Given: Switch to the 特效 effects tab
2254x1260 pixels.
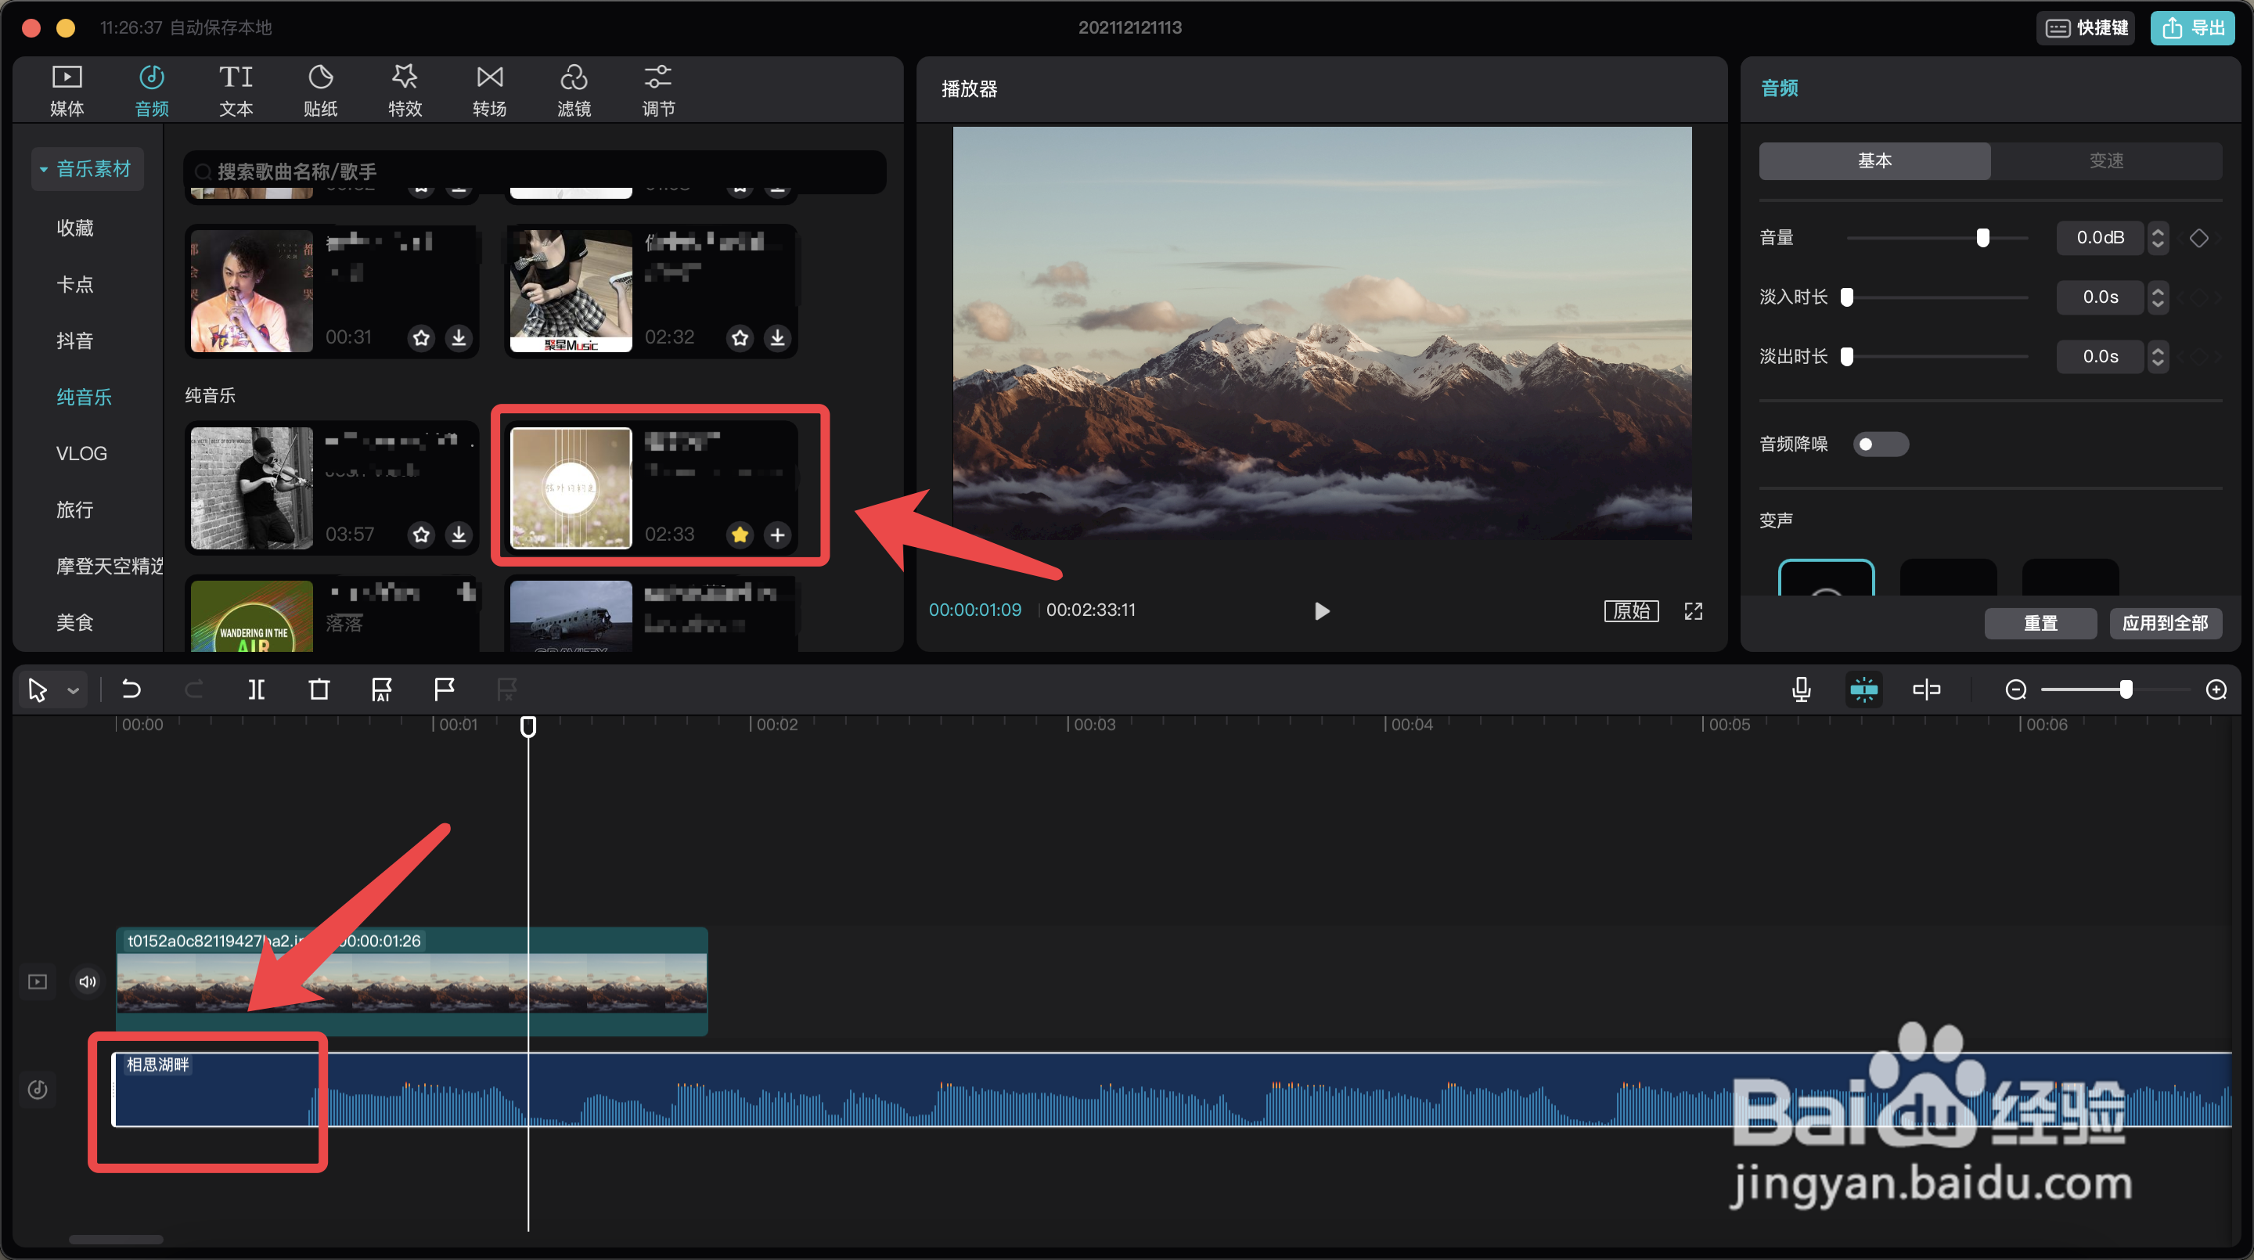Looking at the screenshot, I should click(x=405, y=90).
